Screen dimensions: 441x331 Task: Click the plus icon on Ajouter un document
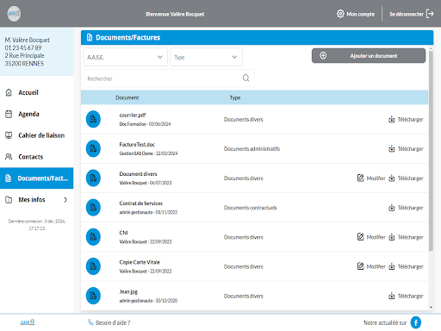pos(323,55)
